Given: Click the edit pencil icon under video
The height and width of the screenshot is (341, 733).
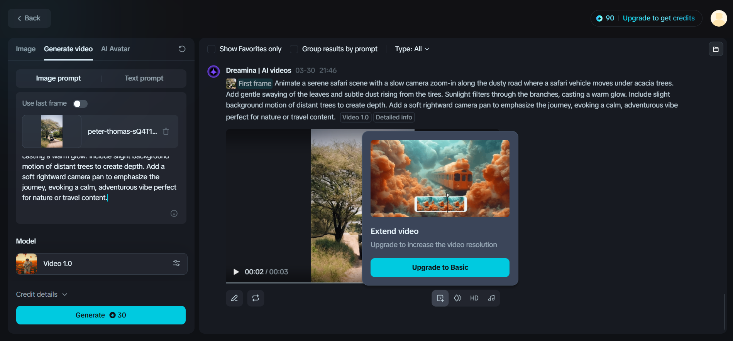Looking at the screenshot, I should 234,298.
